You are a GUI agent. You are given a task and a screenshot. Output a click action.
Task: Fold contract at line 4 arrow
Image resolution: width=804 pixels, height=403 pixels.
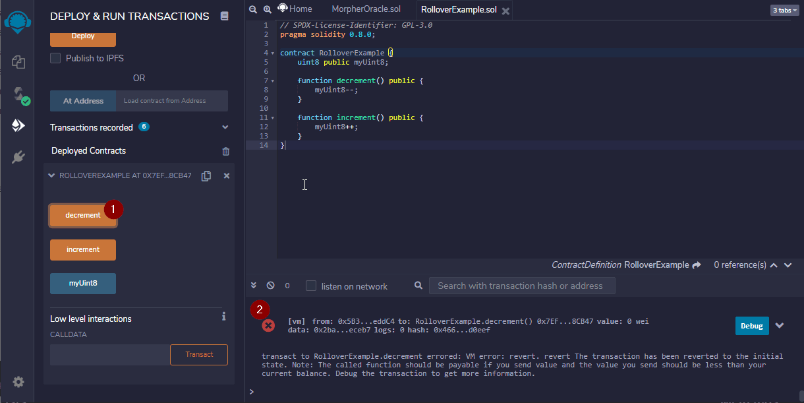(x=272, y=53)
